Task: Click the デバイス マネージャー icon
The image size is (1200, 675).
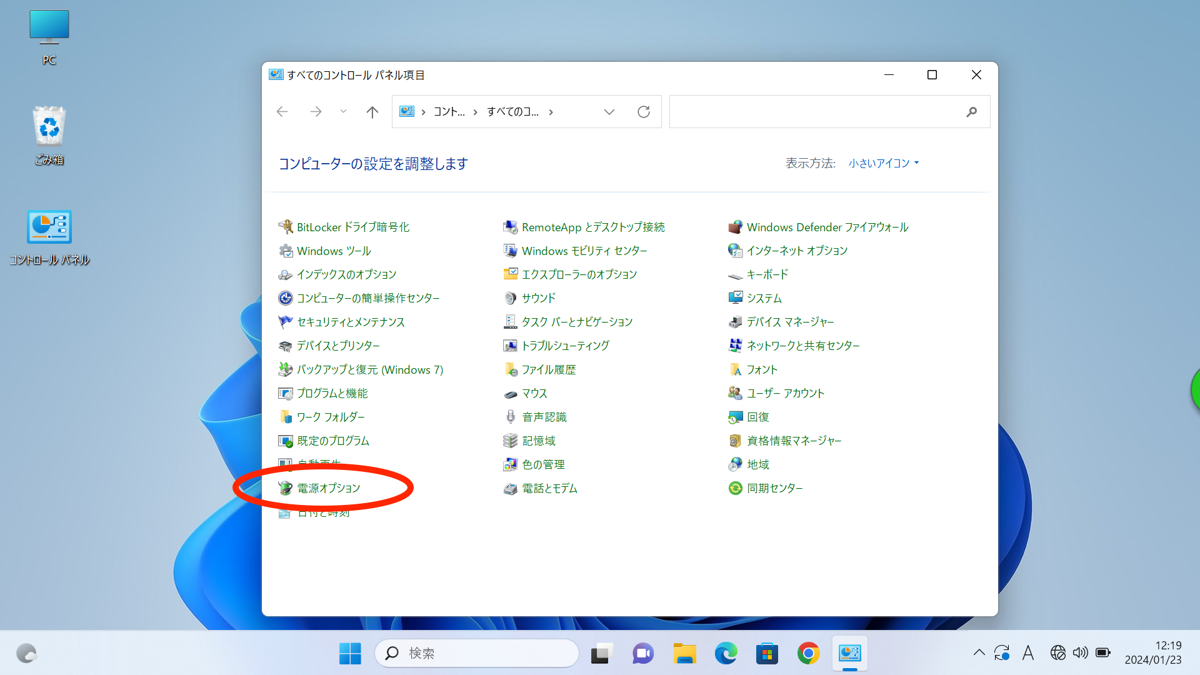Action: 735,322
